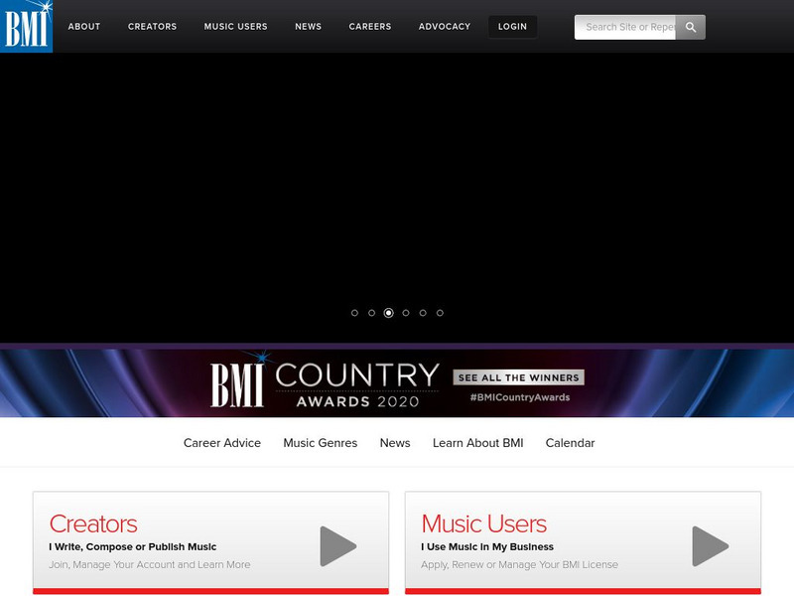Click the magnifying glass search icon
Viewport: 794px width, 596px height.
pyautogui.click(x=690, y=27)
